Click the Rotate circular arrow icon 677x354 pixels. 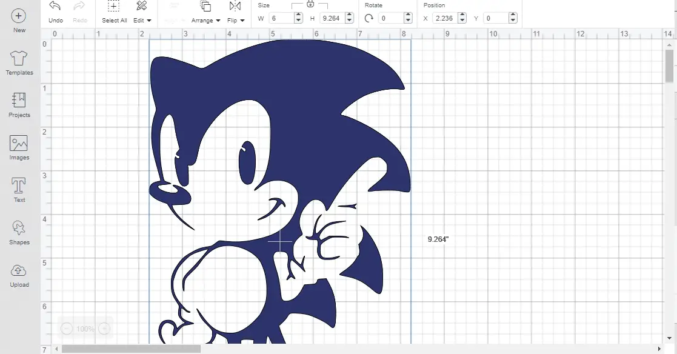coord(369,18)
